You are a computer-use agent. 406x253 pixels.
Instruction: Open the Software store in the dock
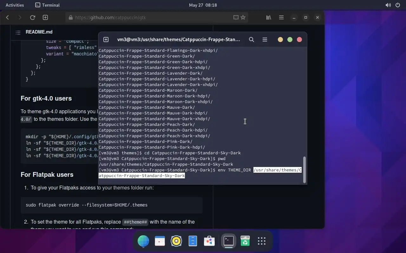(209, 241)
